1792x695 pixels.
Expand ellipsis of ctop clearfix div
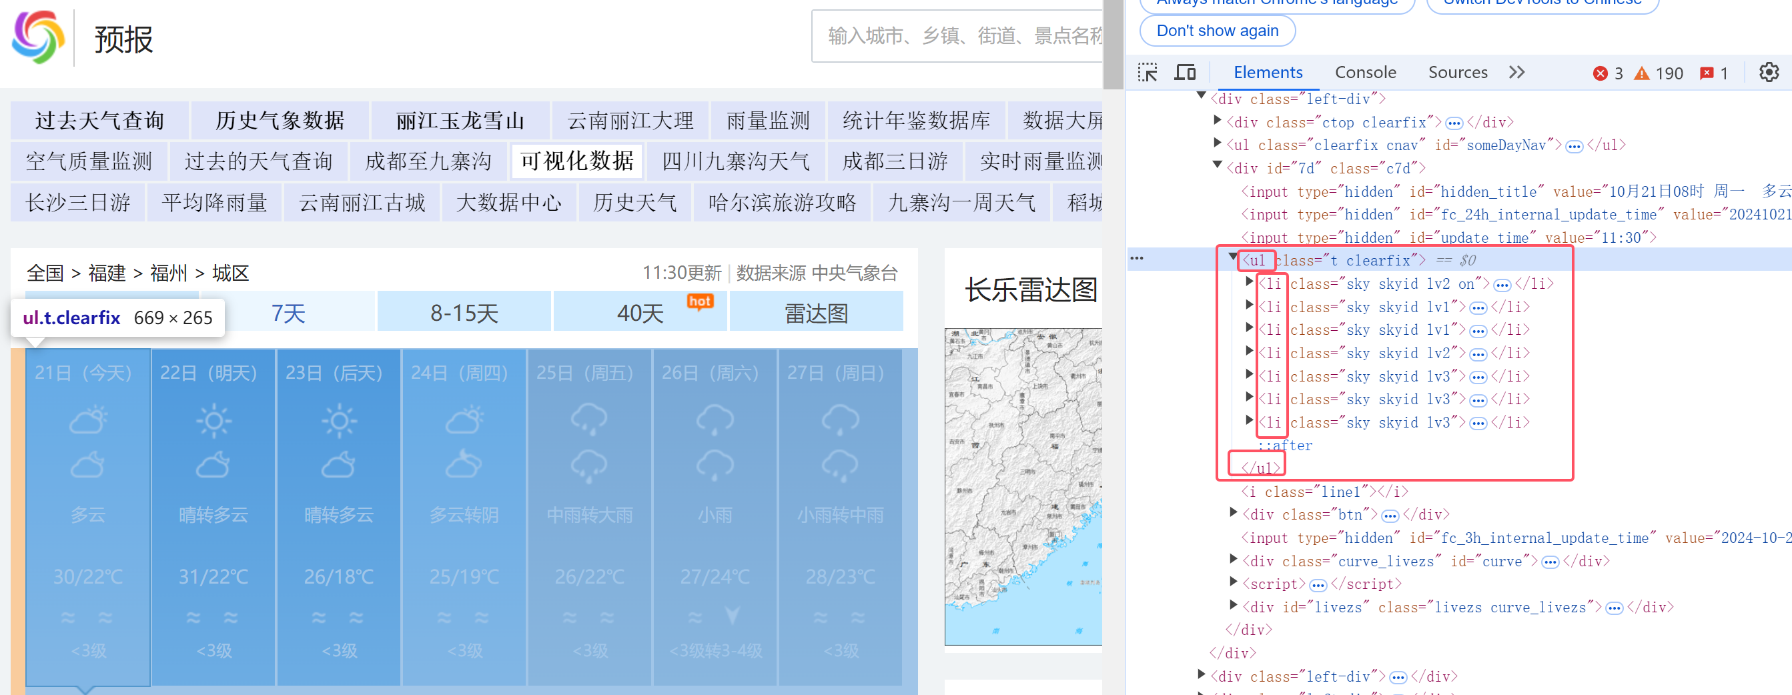(x=1454, y=123)
